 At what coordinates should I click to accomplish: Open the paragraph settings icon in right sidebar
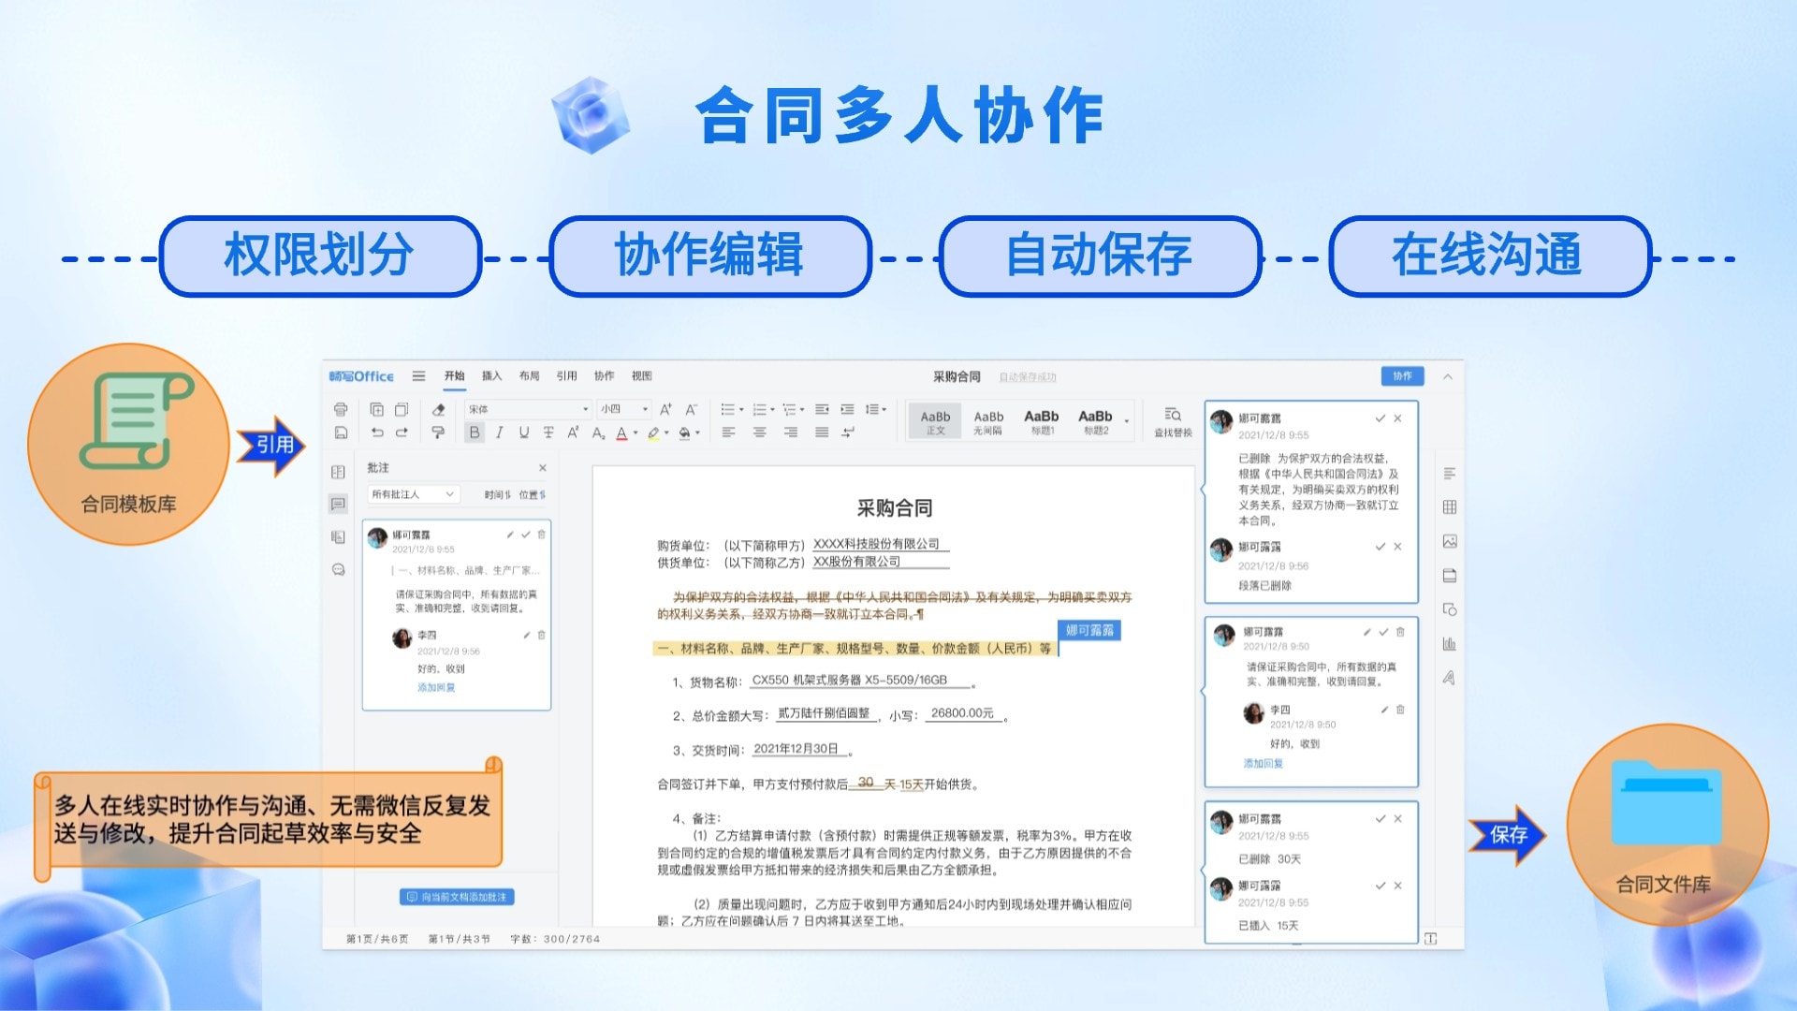click(1450, 473)
